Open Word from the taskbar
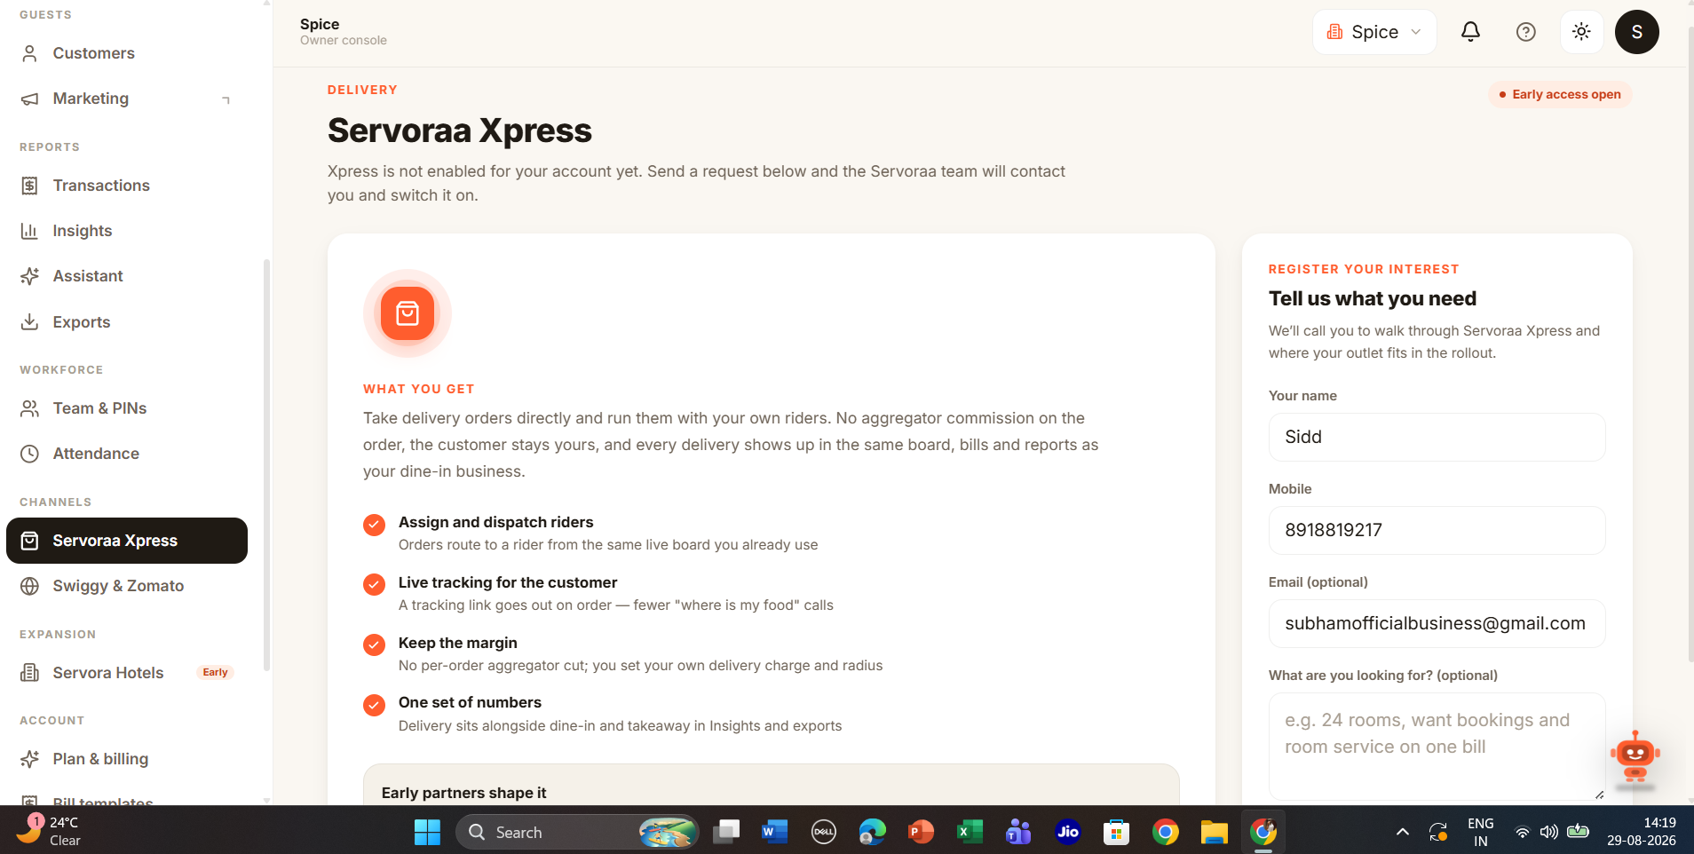 [x=774, y=832]
